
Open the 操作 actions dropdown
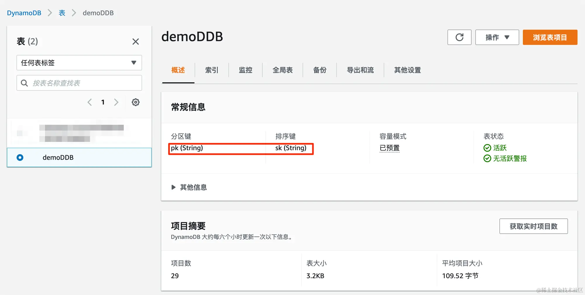tap(497, 37)
